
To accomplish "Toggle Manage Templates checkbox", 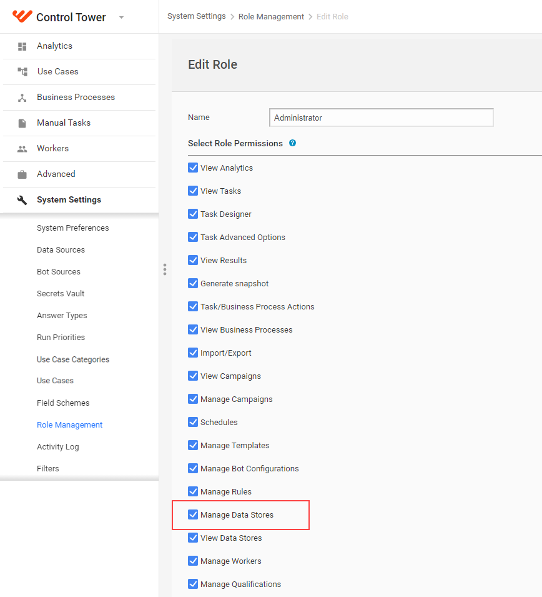I will coord(193,446).
